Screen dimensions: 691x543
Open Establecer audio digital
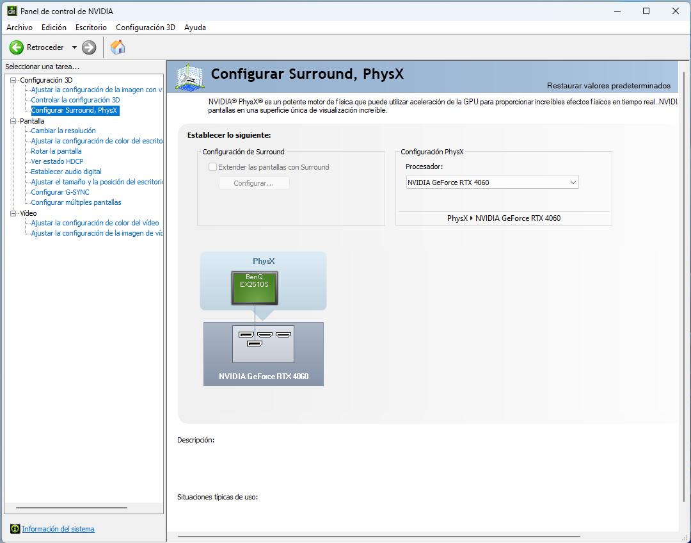point(66,172)
